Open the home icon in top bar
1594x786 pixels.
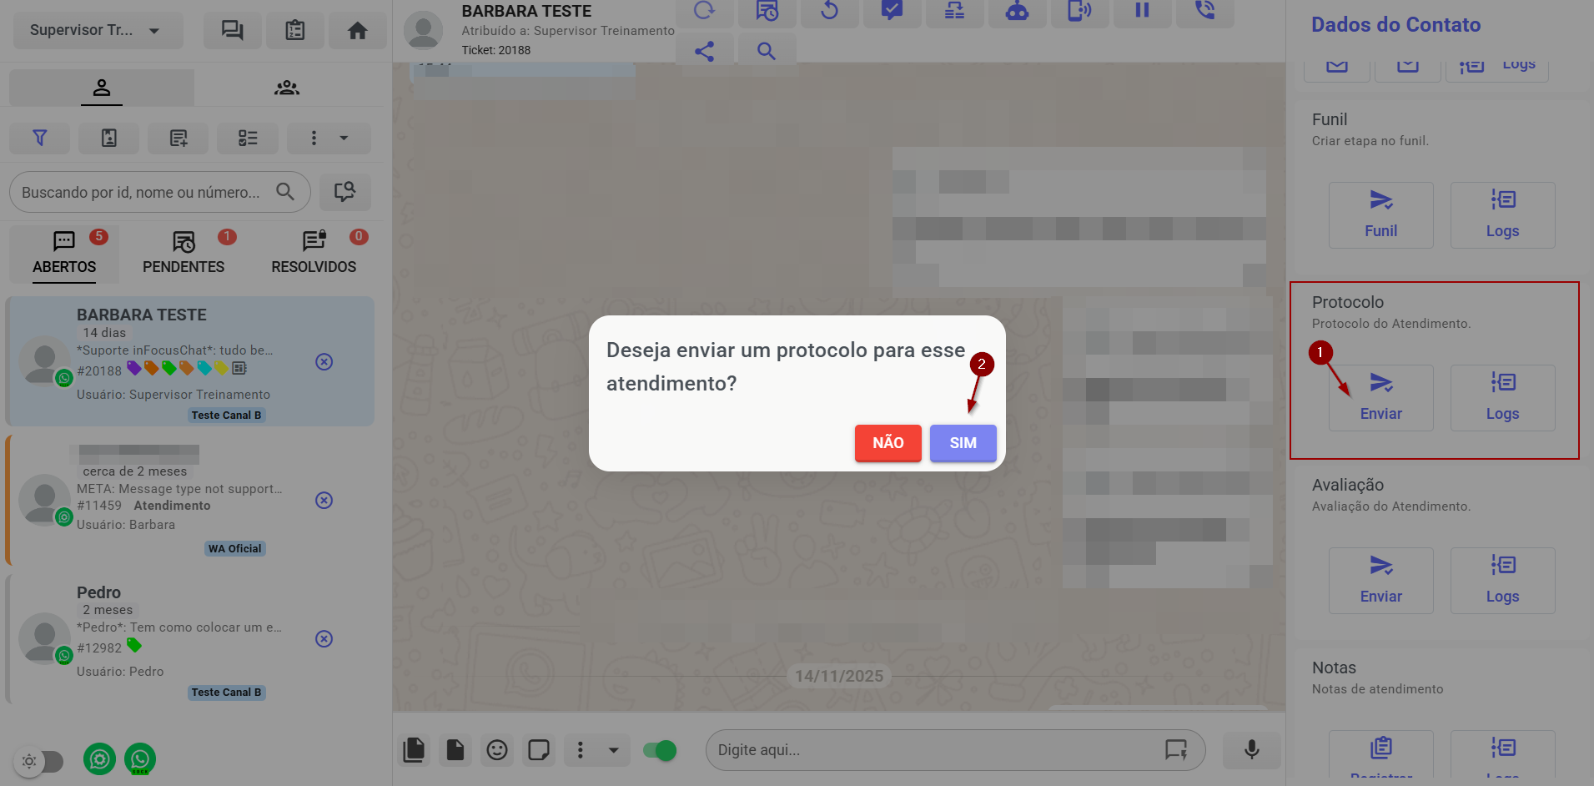pos(357,31)
